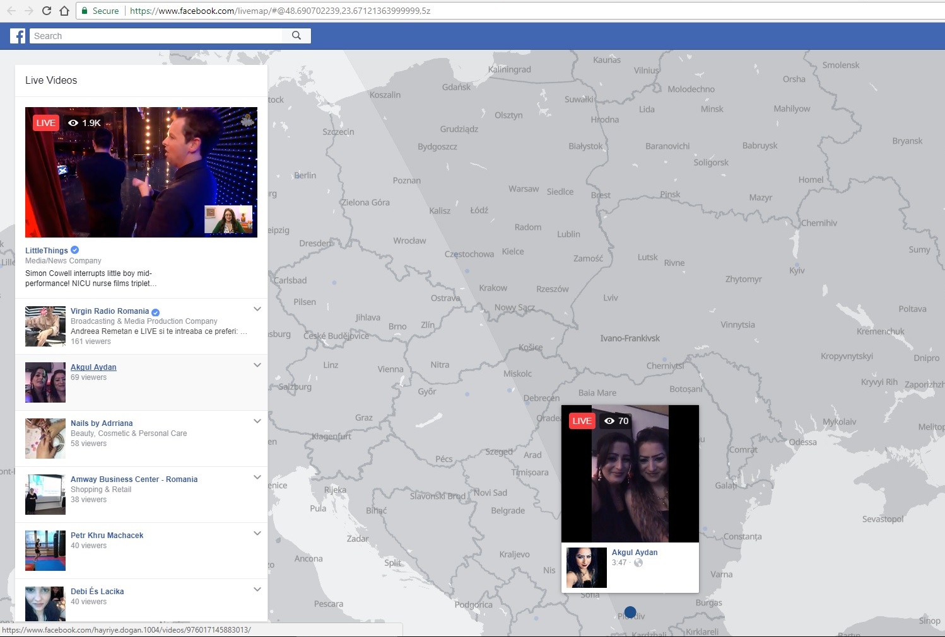
Task: Reload the page with refresh icon
Action: [x=46, y=11]
